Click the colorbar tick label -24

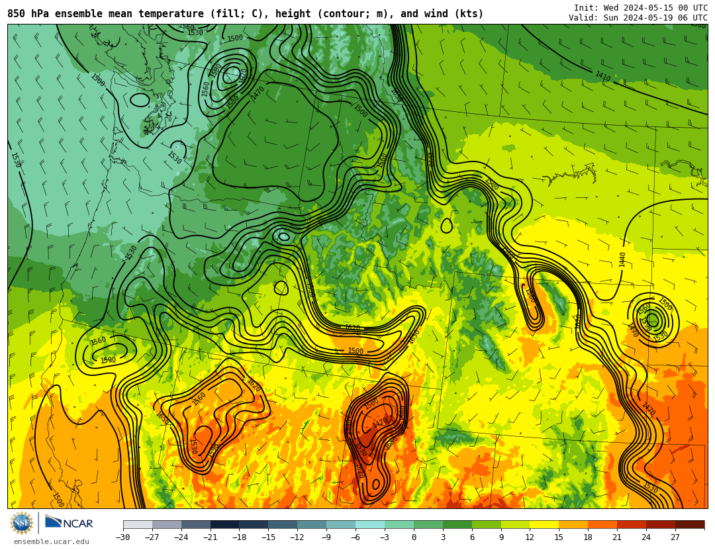coord(181,537)
